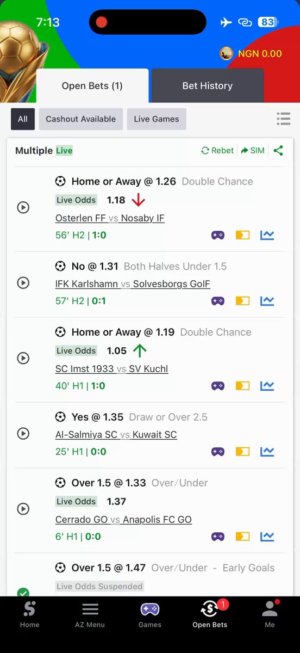Open the Me profile tab

[270, 615]
